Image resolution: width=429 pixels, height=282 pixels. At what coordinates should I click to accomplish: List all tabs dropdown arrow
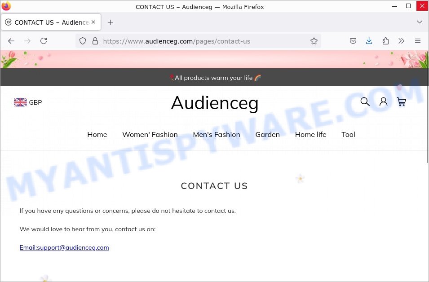[x=420, y=22]
